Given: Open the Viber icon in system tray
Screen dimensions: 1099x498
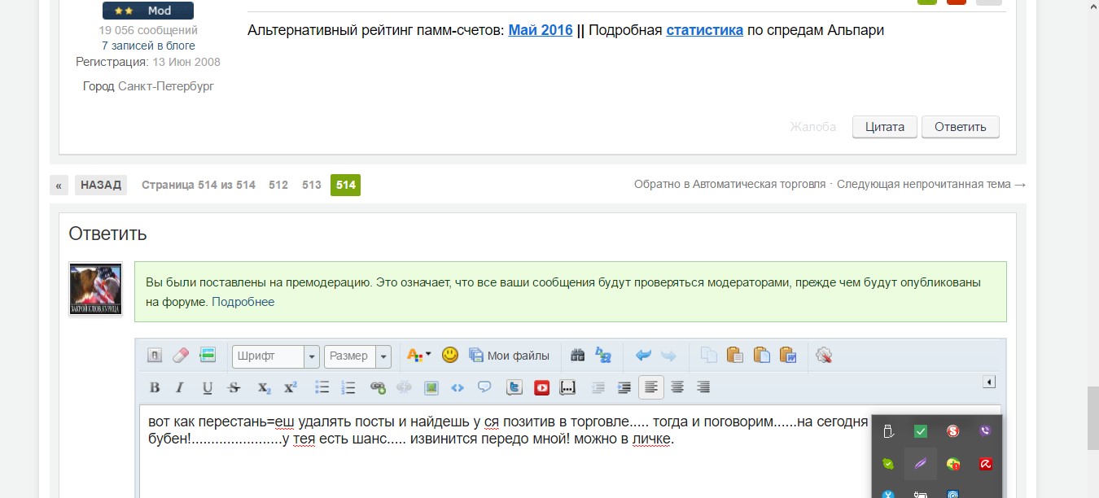Looking at the screenshot, I should click(985, 431).
